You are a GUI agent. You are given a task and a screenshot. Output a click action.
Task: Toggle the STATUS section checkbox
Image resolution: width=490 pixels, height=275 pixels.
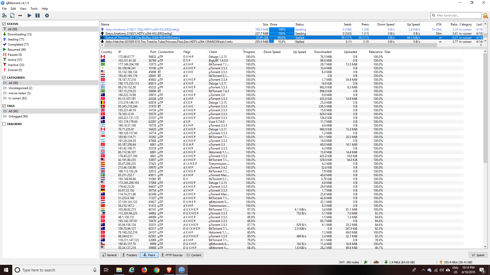(4, 24)
